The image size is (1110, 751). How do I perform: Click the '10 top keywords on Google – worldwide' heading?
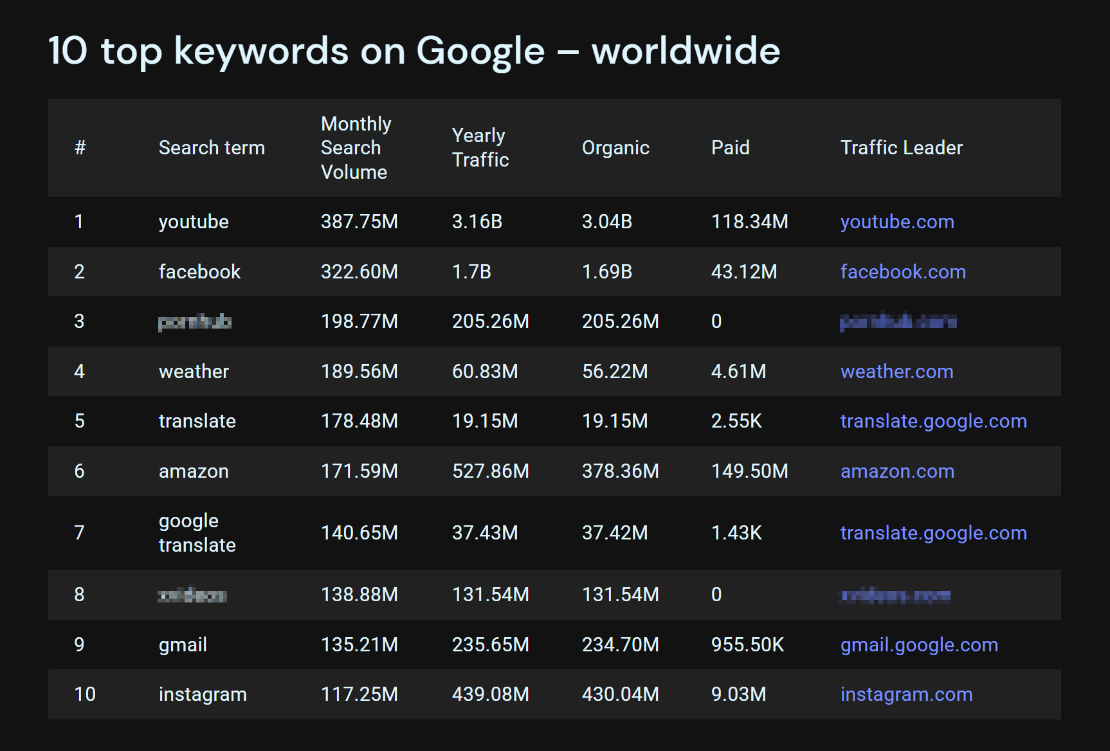(414, 51)
